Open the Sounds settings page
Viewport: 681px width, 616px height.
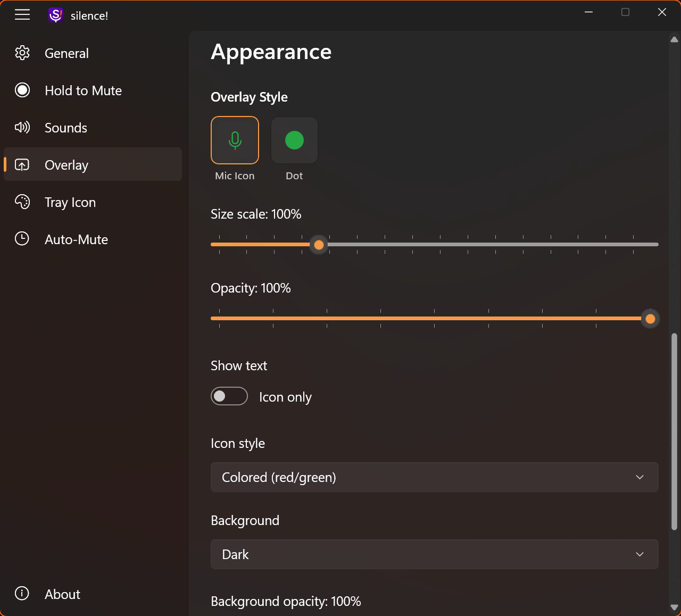pos(66,128)
